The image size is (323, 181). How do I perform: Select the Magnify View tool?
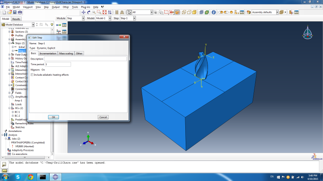click(x=94, y=12)
